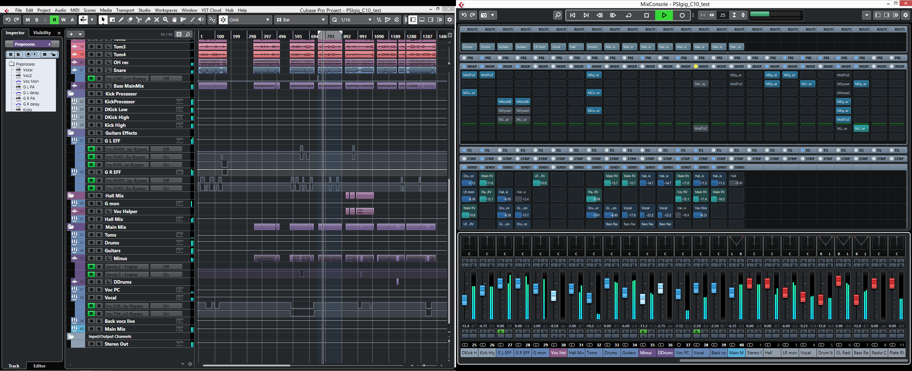Open the Editor tab at bottom
912x371 pixels.
pos(39,366)
